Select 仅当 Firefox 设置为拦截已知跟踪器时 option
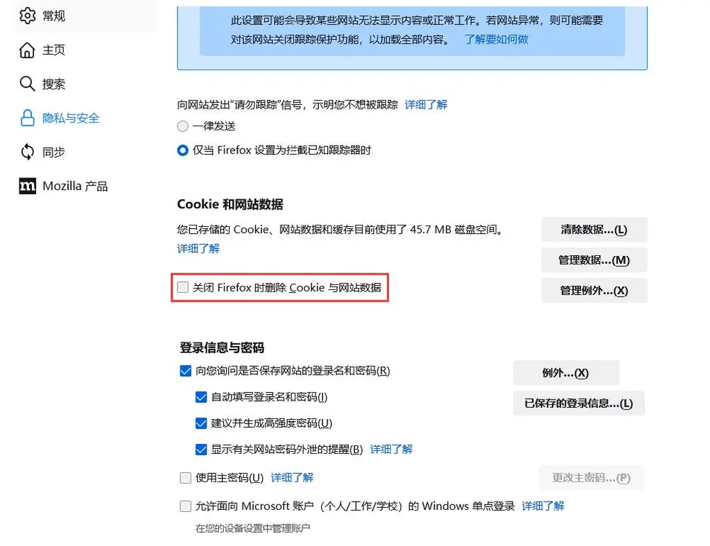This screenshot has width=710, height=546. (183, 150)
